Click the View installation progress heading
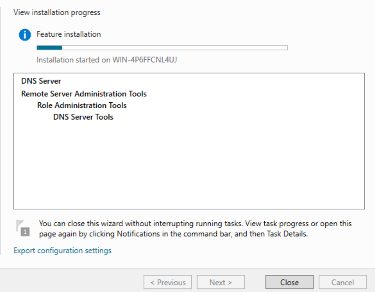 (x=57, y=12)
